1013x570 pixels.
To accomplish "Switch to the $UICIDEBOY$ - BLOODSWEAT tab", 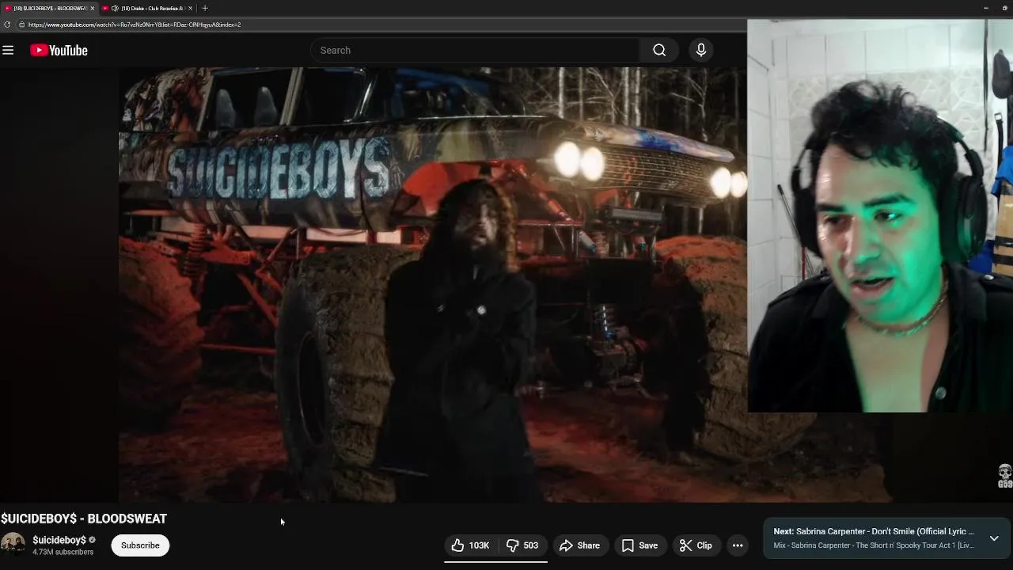I will (49, 8).
